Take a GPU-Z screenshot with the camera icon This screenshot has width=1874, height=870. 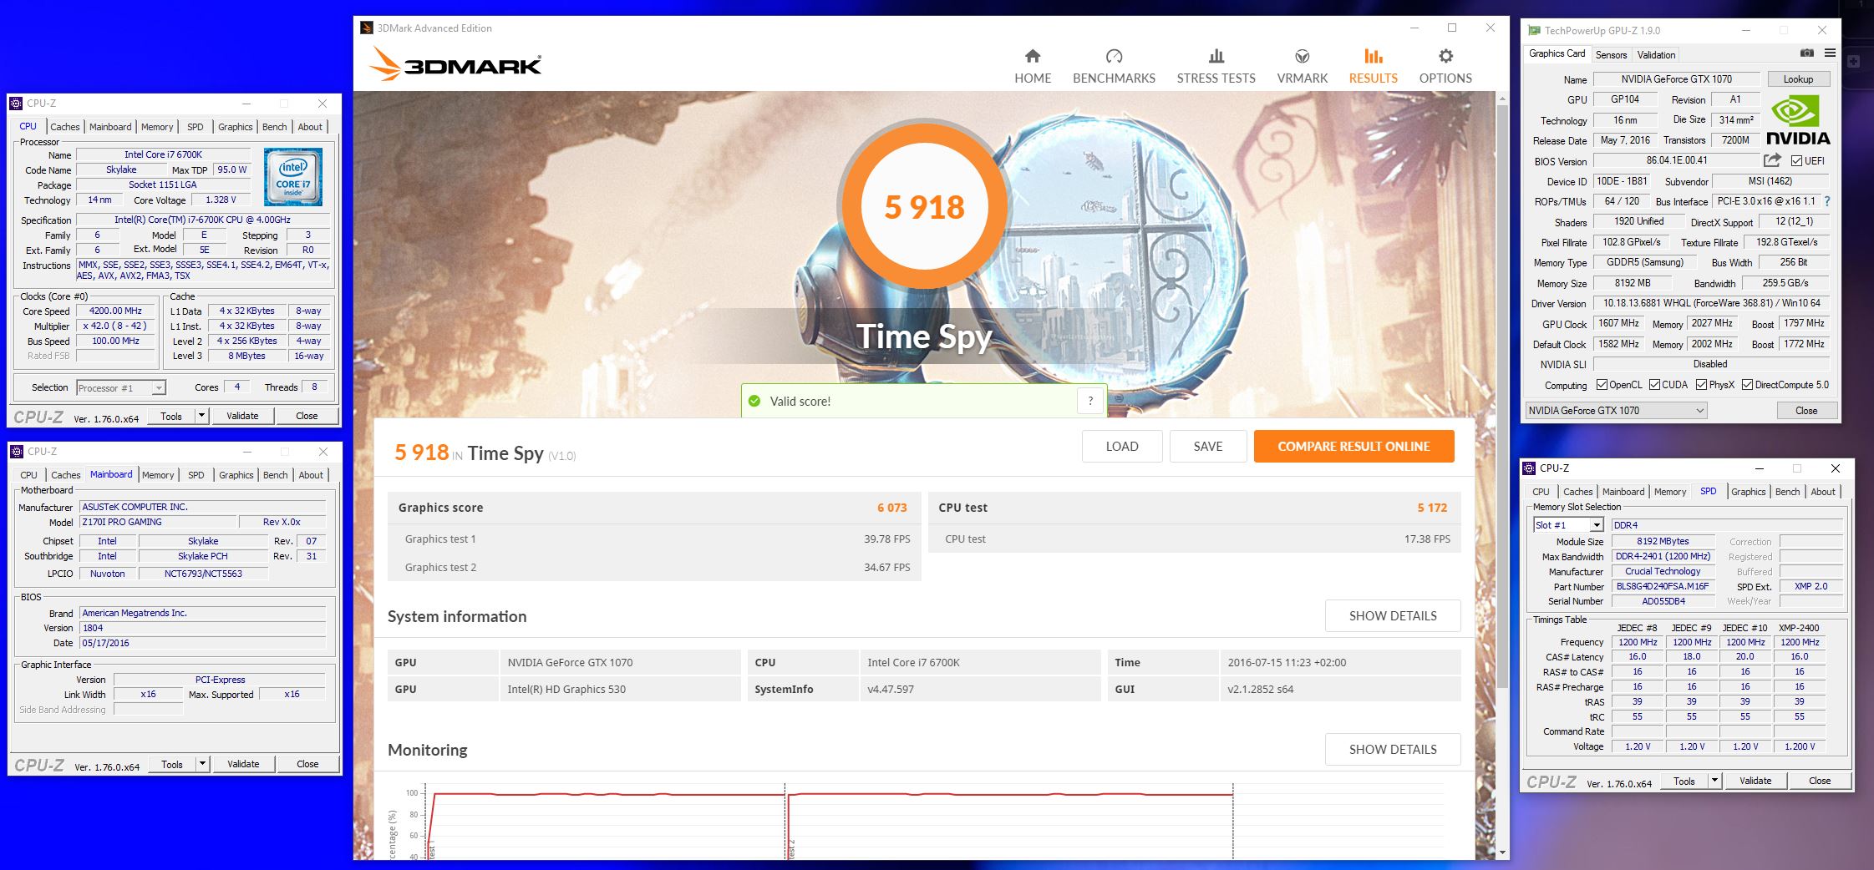[x=1806, y=53]
